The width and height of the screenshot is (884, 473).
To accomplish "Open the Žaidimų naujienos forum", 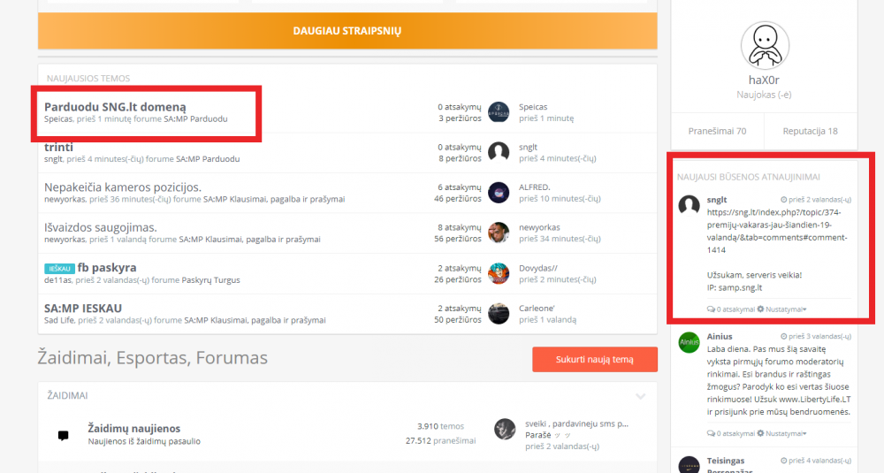I will [133, 429].
